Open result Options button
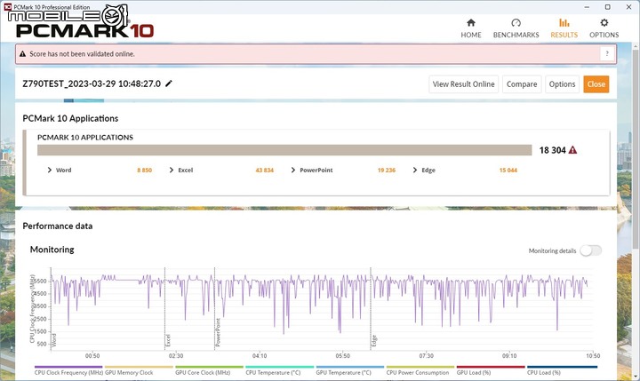Screen dimensions: 640x381 [562, 84]
